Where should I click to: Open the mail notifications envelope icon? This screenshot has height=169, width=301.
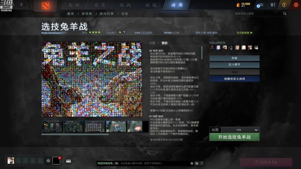click(x=260, y=5)
